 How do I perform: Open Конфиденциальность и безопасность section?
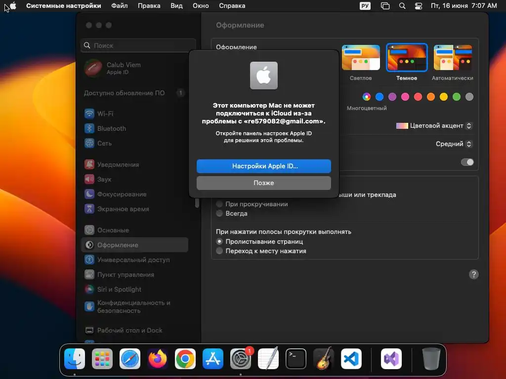(x=134, y=306)
